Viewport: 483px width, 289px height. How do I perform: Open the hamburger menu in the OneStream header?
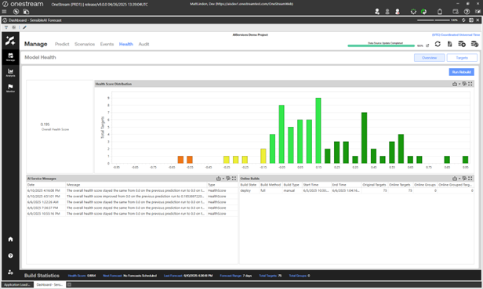coord(4,12)
